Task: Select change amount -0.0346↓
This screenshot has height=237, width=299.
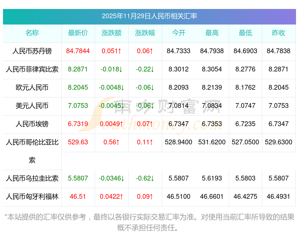Action: point(111,178)
